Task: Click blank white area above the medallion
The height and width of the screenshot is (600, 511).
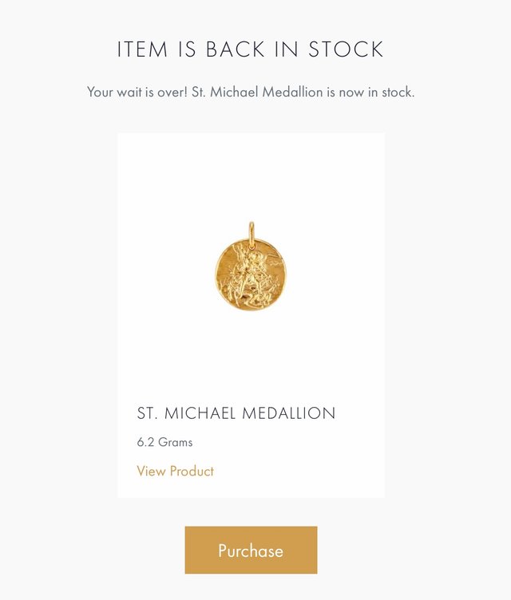Action: (x=251, y=176)
